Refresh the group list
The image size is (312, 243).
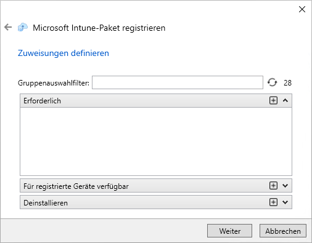point(273,82)
